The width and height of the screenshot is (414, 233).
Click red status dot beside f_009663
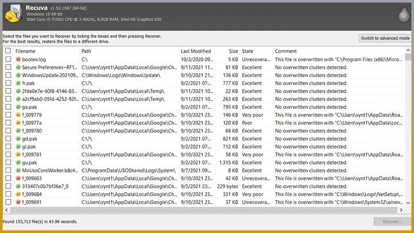18,178
